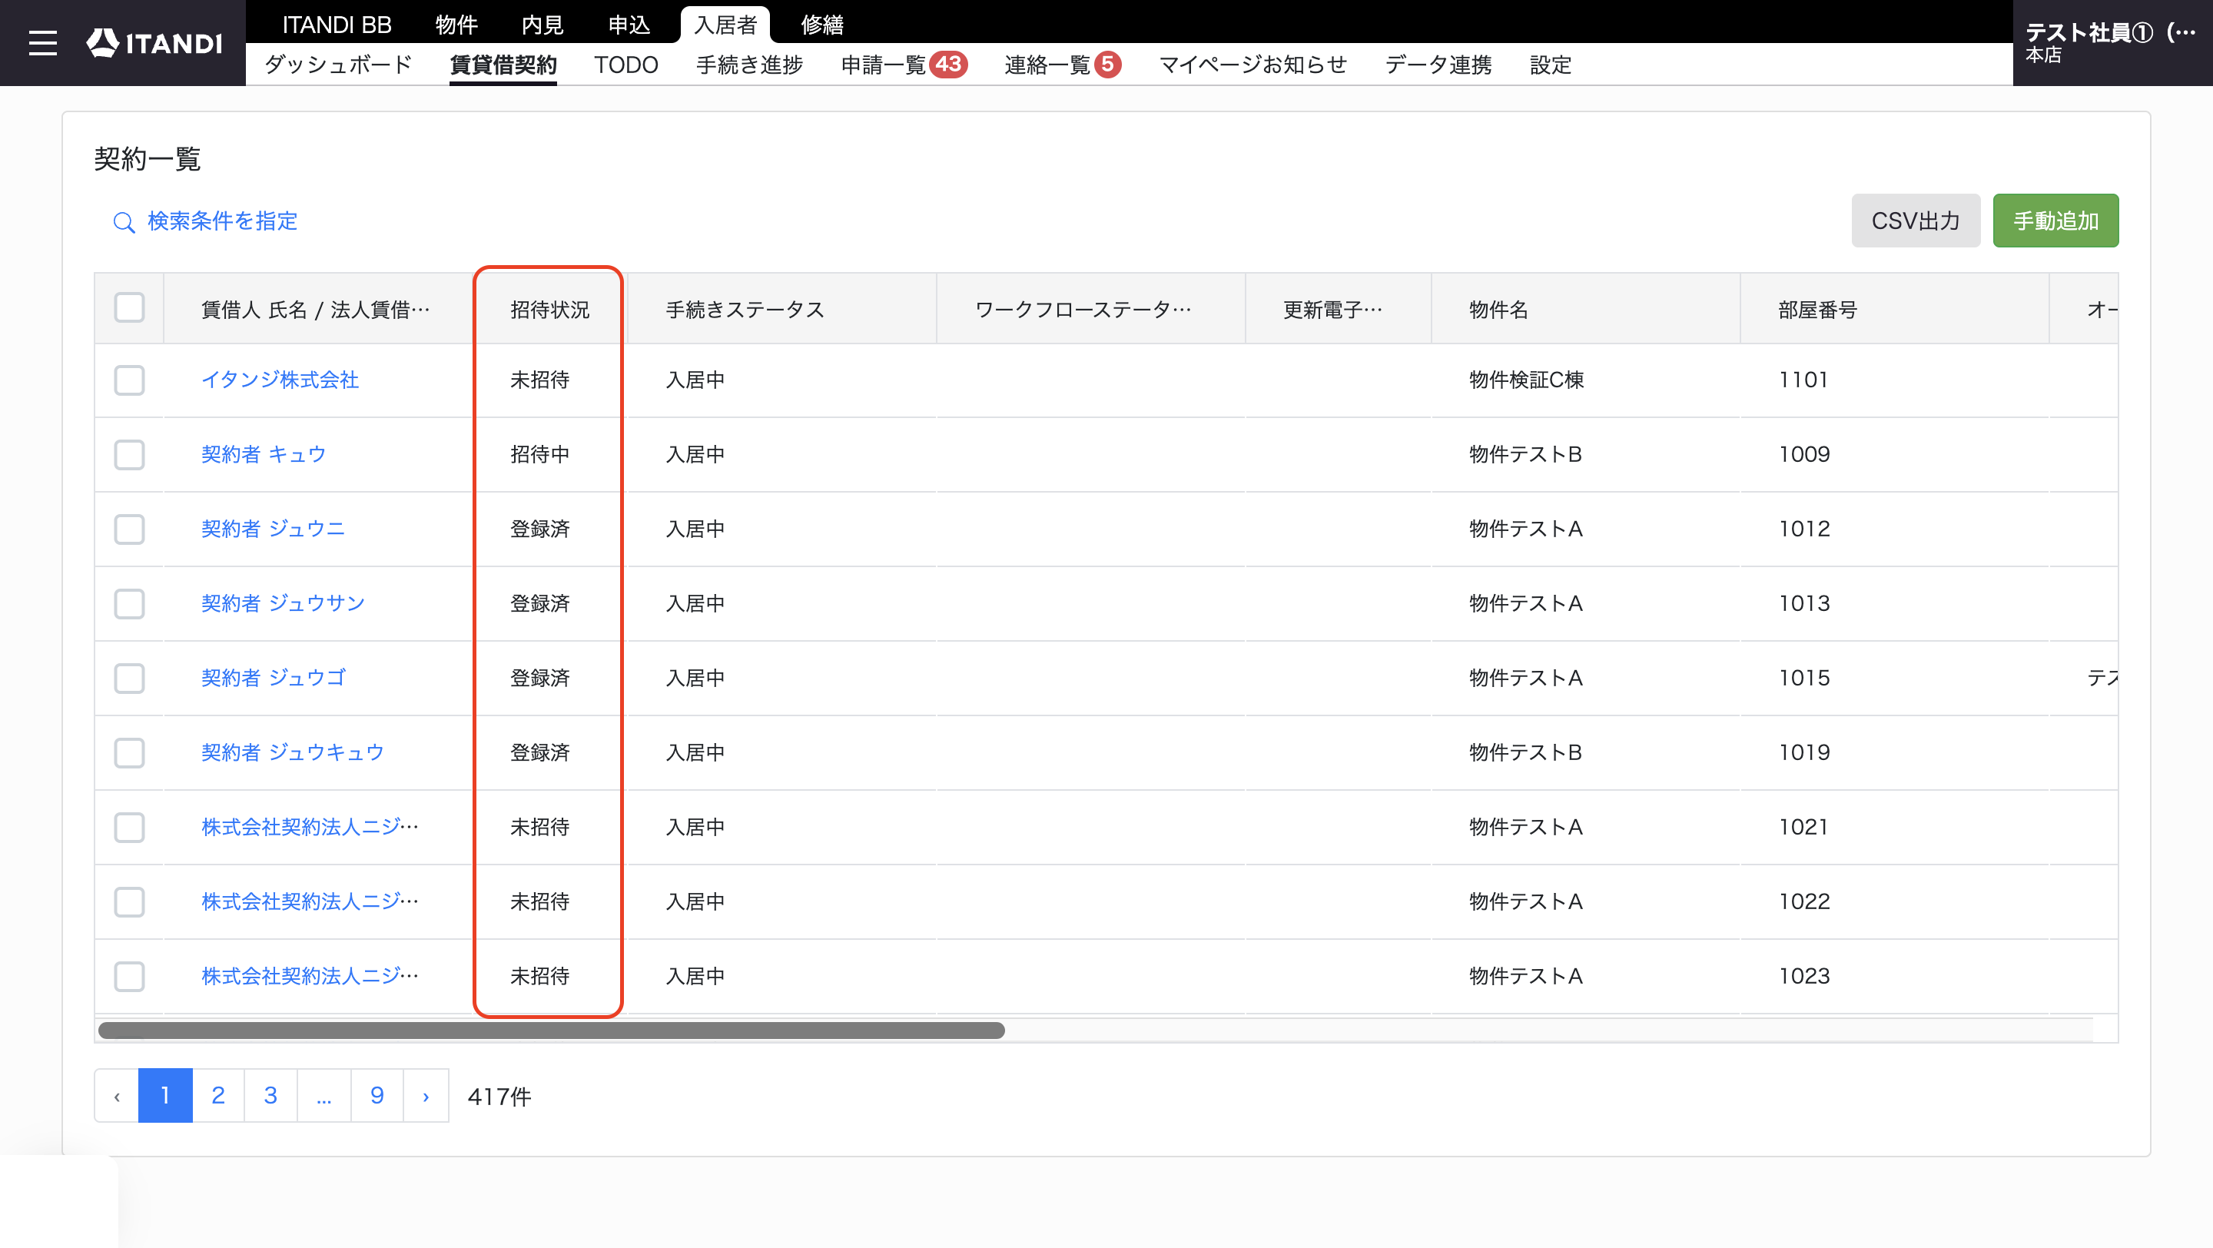
Task: Check the checkbox for room 1023 row
Action: tap(130, 977)
